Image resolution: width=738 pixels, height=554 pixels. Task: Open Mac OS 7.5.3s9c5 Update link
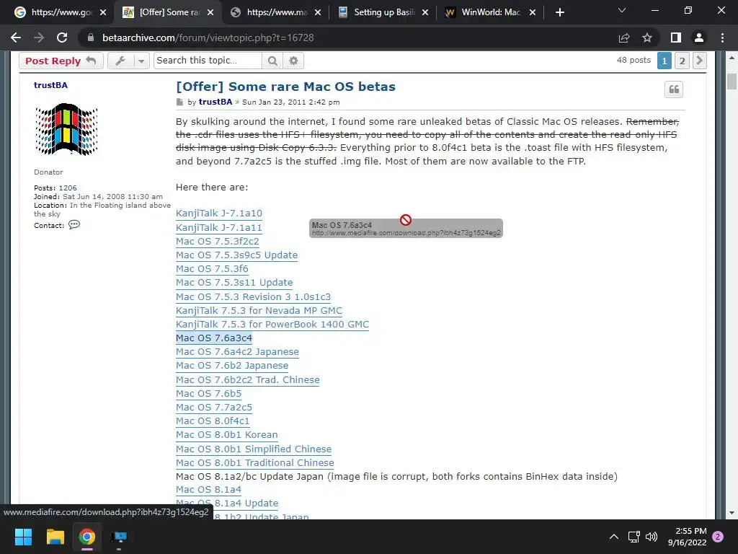coord(236,255)
